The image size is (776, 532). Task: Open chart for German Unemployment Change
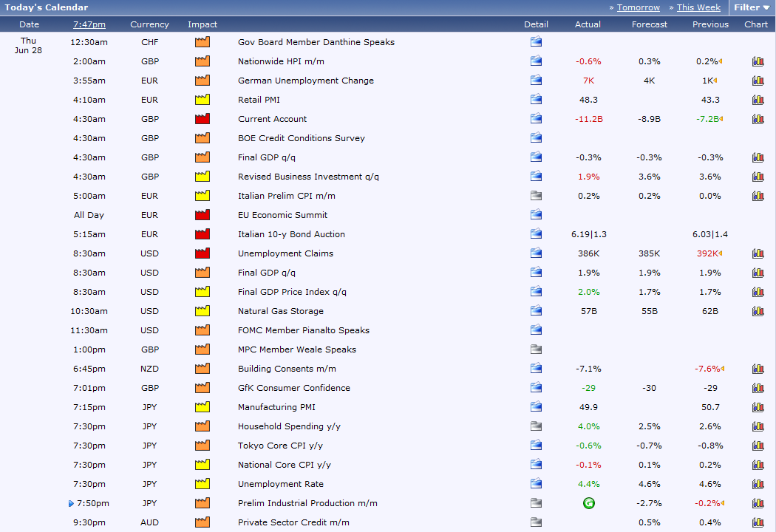758,81
